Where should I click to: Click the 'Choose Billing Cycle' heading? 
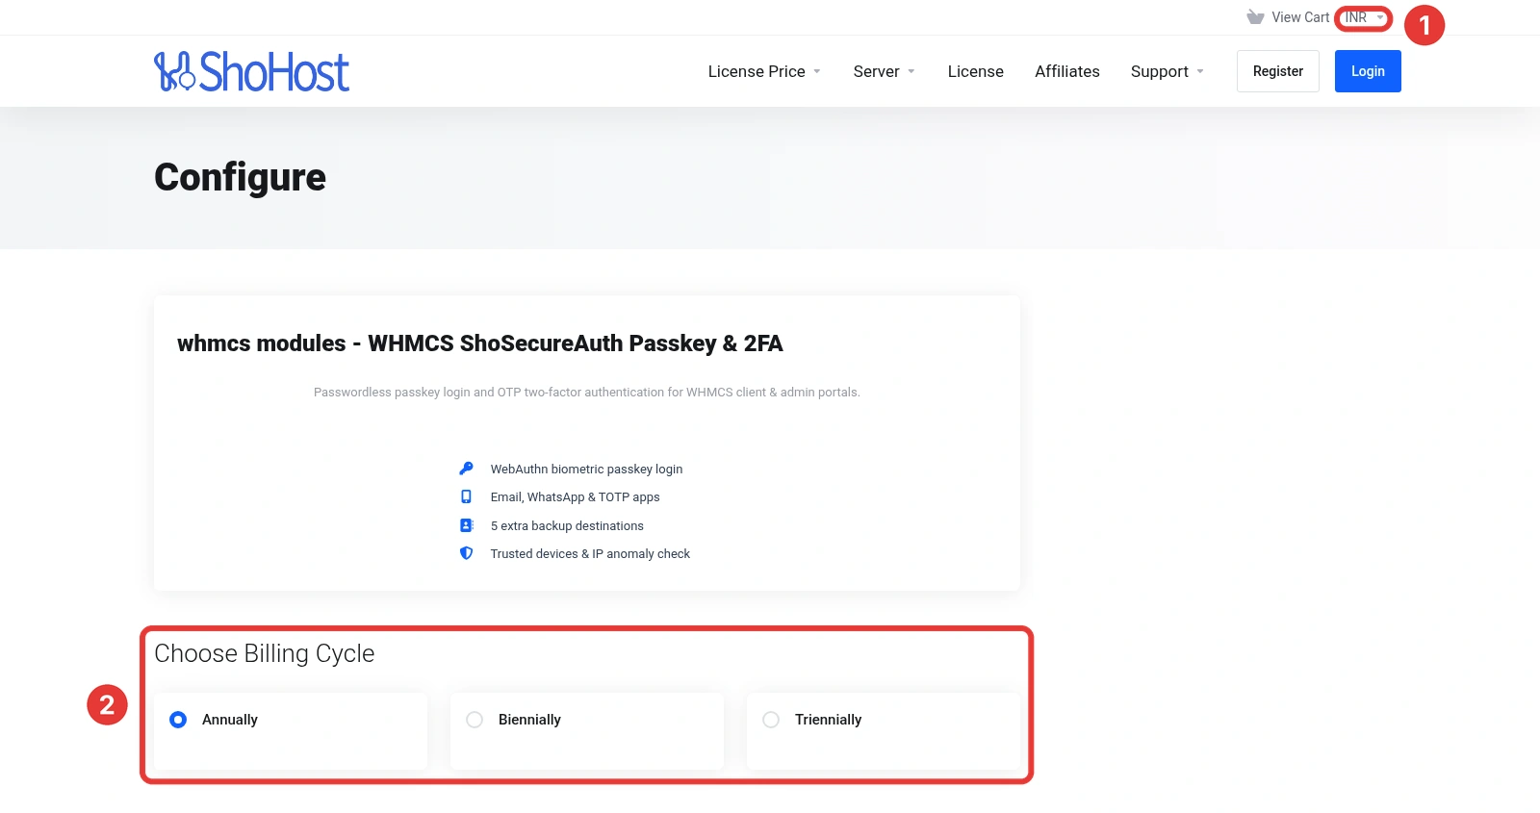coord(265,653)
